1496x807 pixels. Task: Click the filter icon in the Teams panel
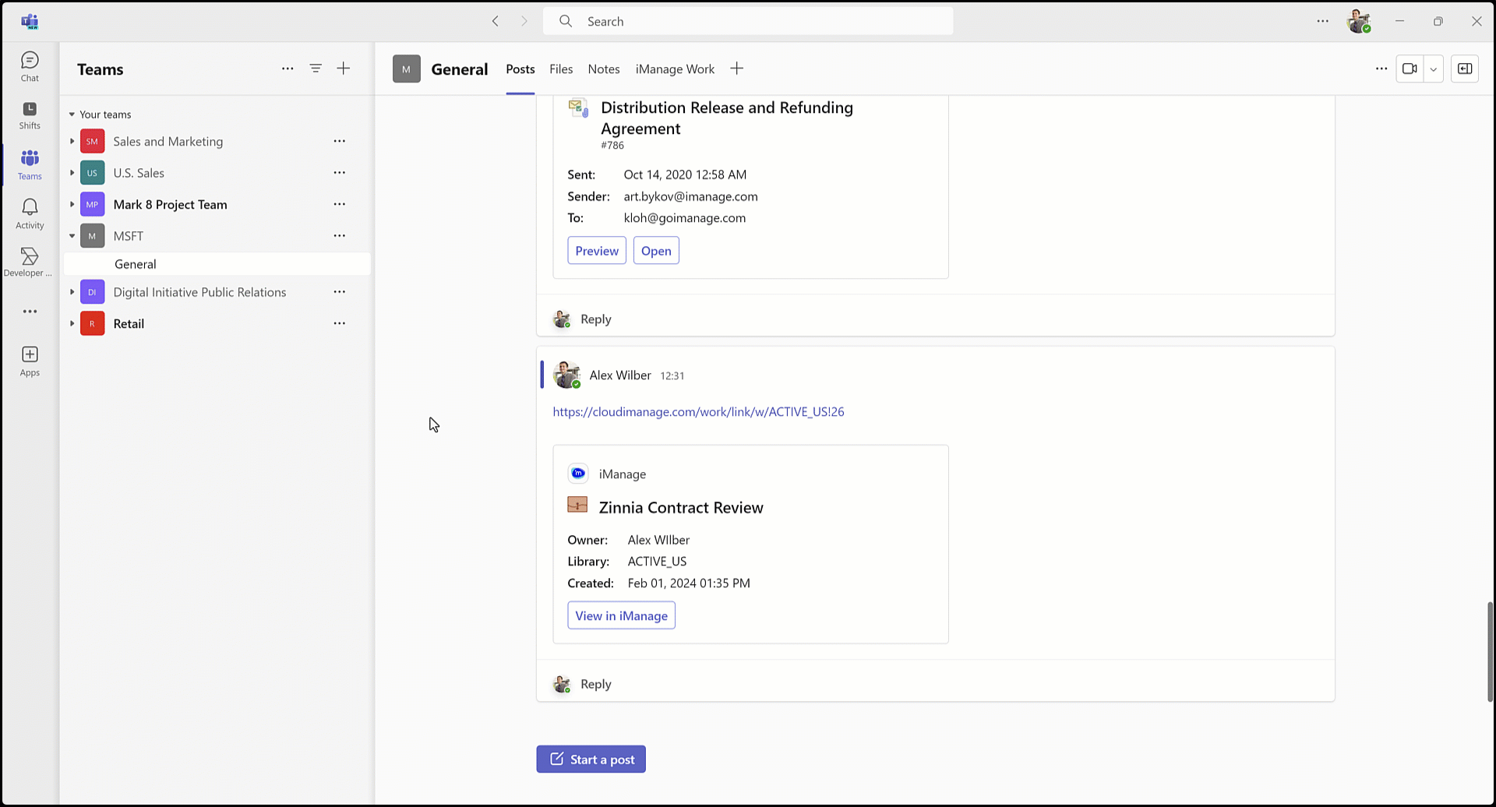click(316, 69)
